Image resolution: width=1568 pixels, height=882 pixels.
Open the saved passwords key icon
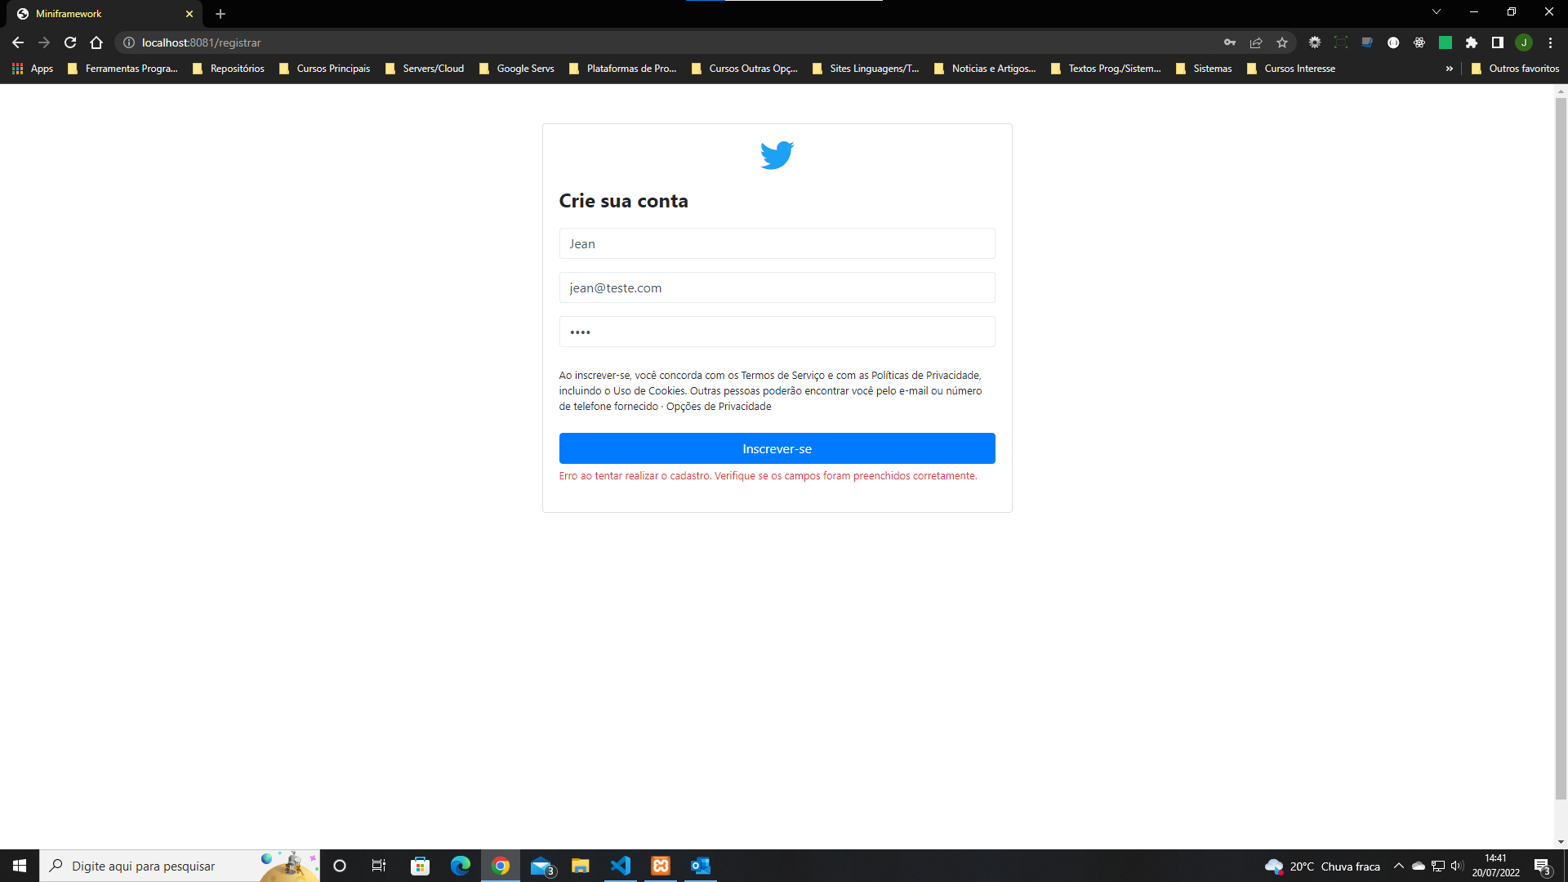1230,42
